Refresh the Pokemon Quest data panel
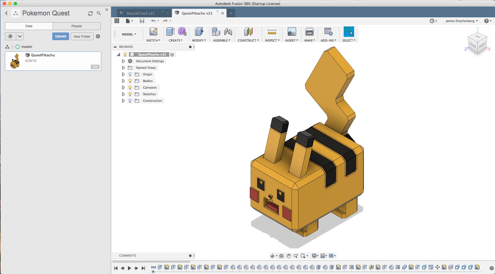This screenshot has width=495, height=274. tap(91, 13)
